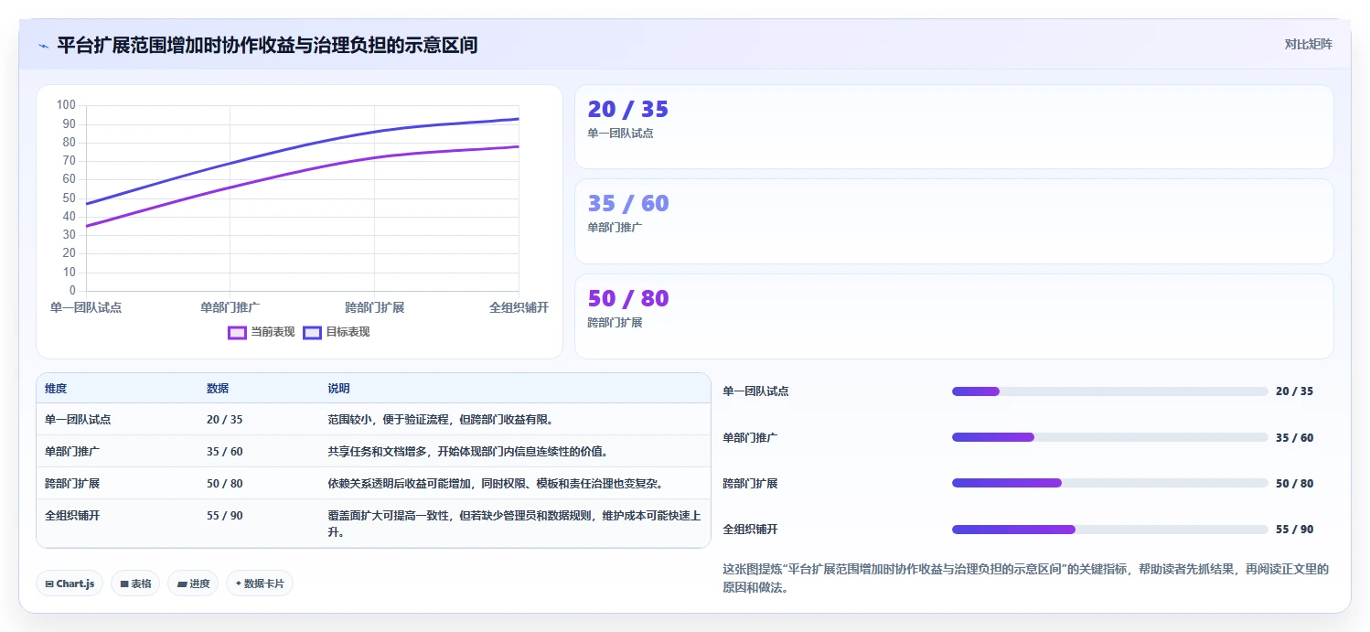Click description starting 共享任务和文档增多

pyautogui.click(x=468, y=452)
